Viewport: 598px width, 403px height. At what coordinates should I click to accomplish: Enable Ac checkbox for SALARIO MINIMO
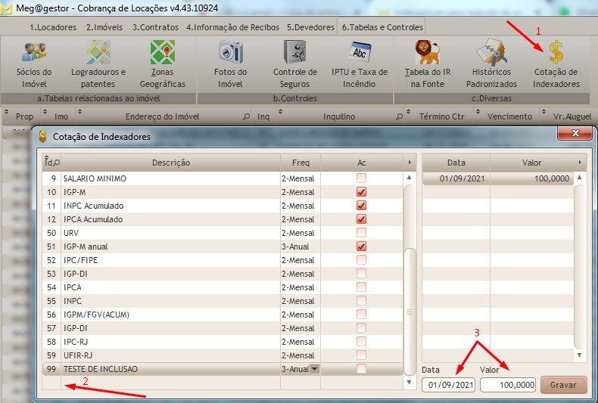pyautogui.click(x=361, y=178)
